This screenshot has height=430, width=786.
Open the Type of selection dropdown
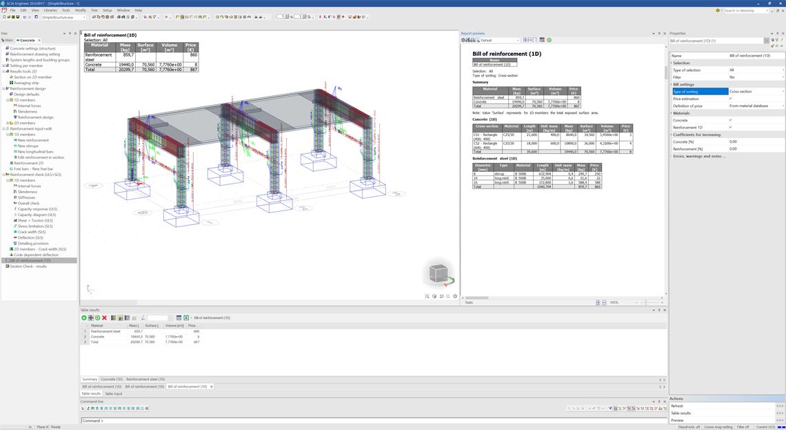coord(783,70)
